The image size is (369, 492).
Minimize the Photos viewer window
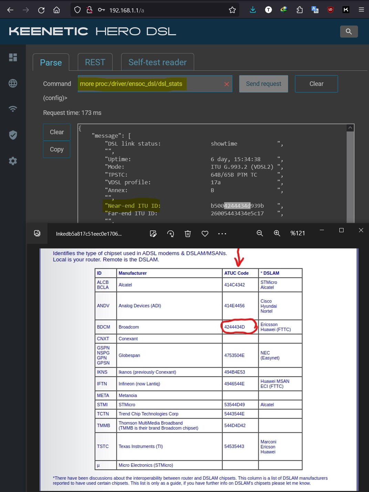[322, 230]
